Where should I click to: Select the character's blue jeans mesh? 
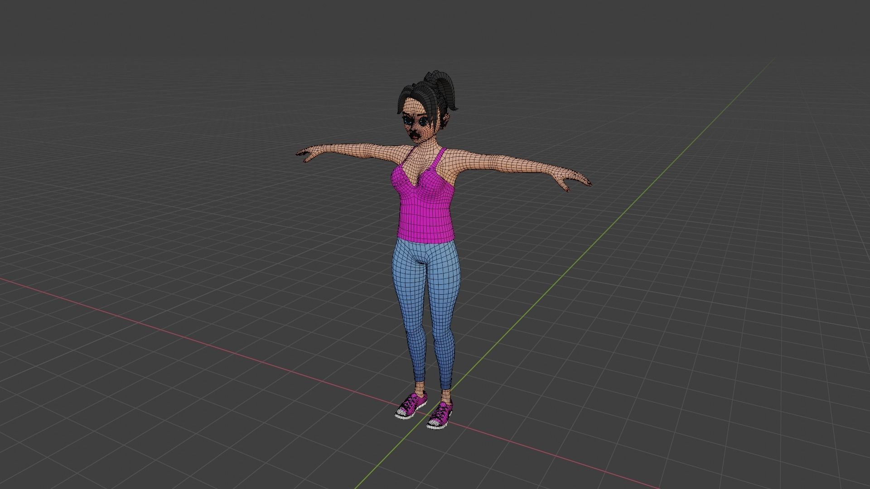[425, 312]
